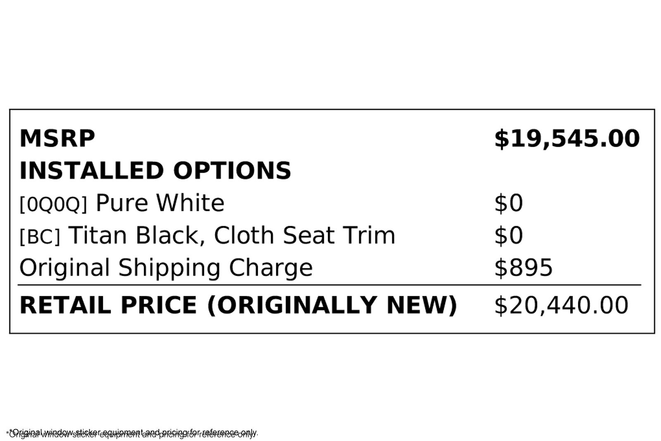Select the $19,545.00 MSRP amount
Image resolution: width=661 pixels, height=441 pixels.
[x=567, y=138]
